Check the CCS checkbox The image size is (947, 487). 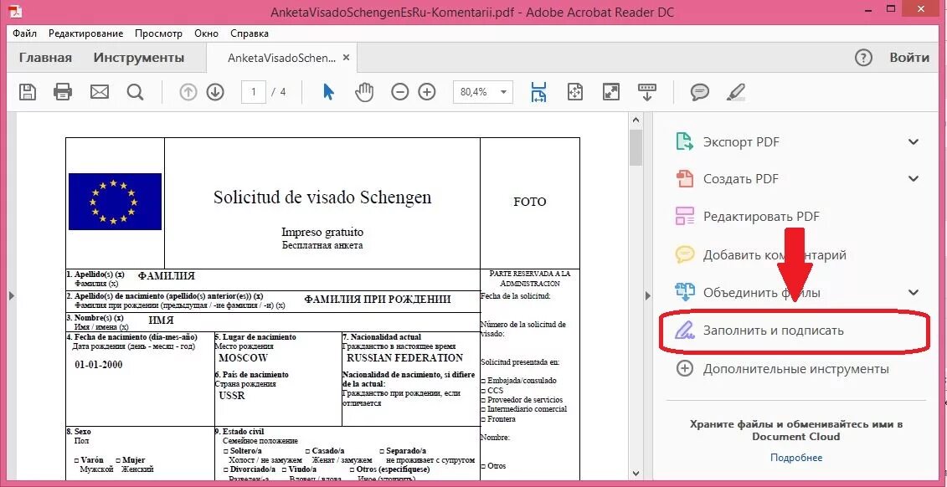tap(483, 391)
